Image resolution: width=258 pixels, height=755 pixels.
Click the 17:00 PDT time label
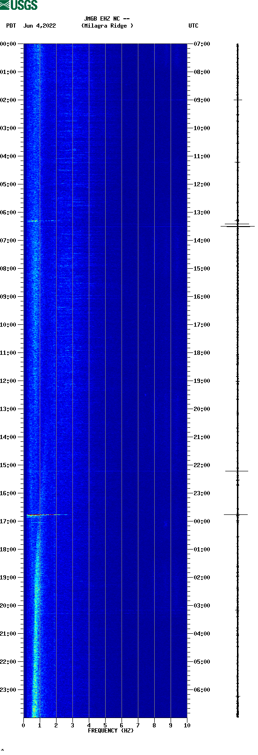coord(8,521)
